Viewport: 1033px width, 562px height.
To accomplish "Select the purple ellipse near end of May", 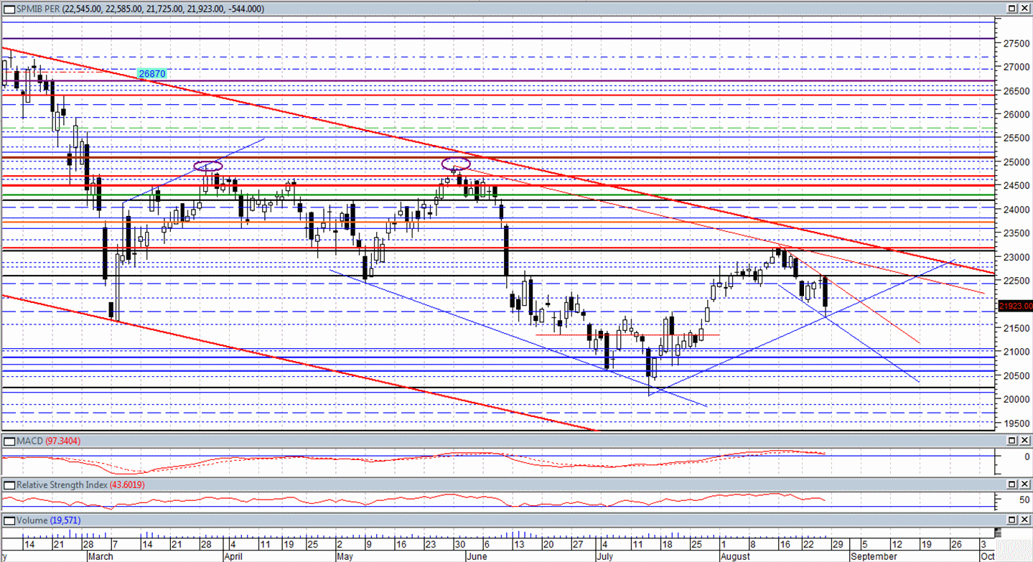I will [x=456, y=164].
